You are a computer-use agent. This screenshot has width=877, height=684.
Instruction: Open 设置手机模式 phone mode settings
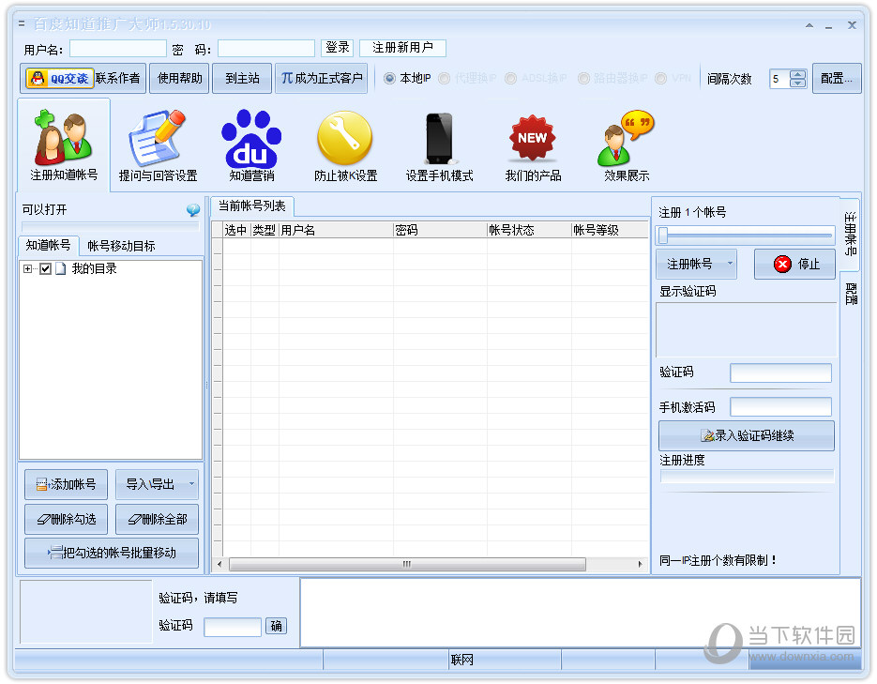439,145
